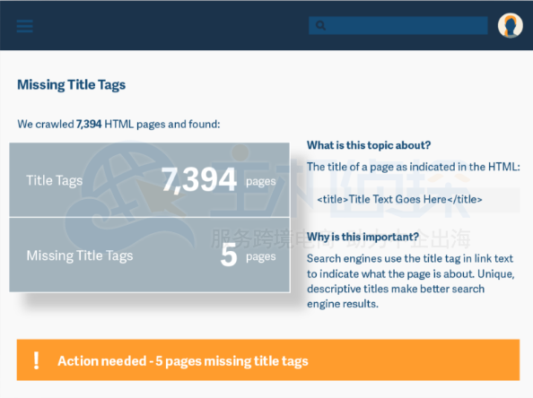Viewport: 533px width, 398px height.
Task: Click the 5 pages count
Action: (229, 255)
